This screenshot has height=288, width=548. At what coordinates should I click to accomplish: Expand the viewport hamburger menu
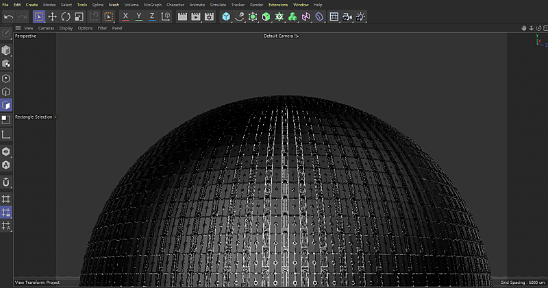tap(18, 28)
